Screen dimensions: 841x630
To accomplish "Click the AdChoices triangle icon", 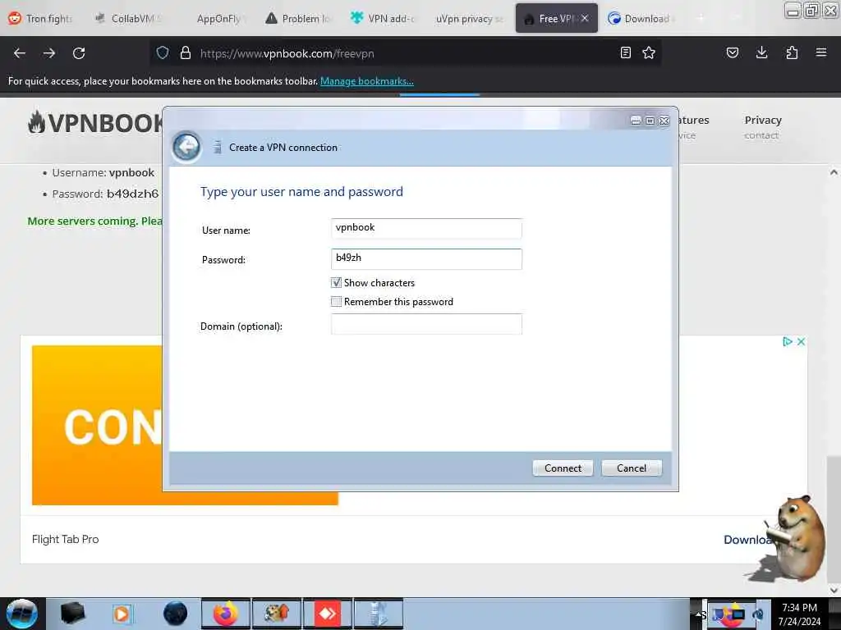I will pos(788,342).
